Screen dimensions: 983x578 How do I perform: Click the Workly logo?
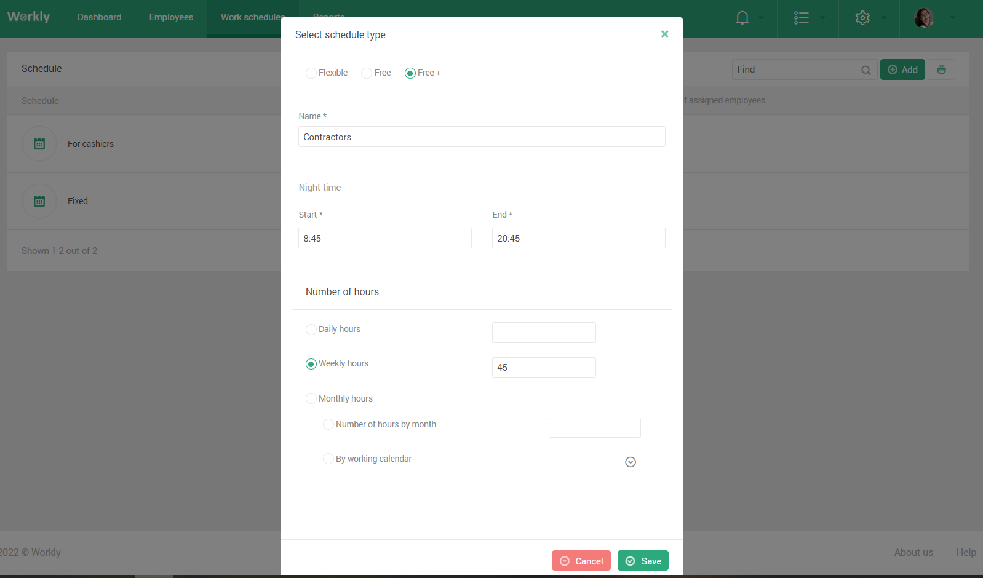pyautogui.click(x=29, y=17)
